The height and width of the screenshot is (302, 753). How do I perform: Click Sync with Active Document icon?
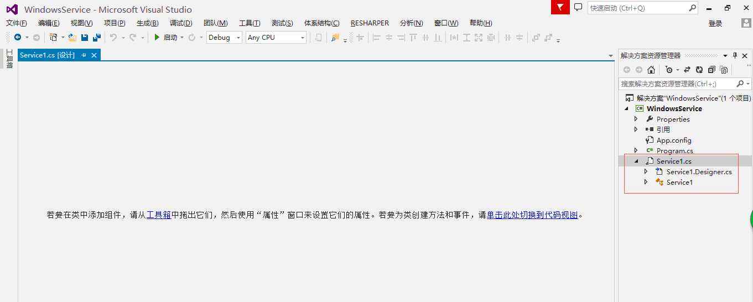click(687, 70)
